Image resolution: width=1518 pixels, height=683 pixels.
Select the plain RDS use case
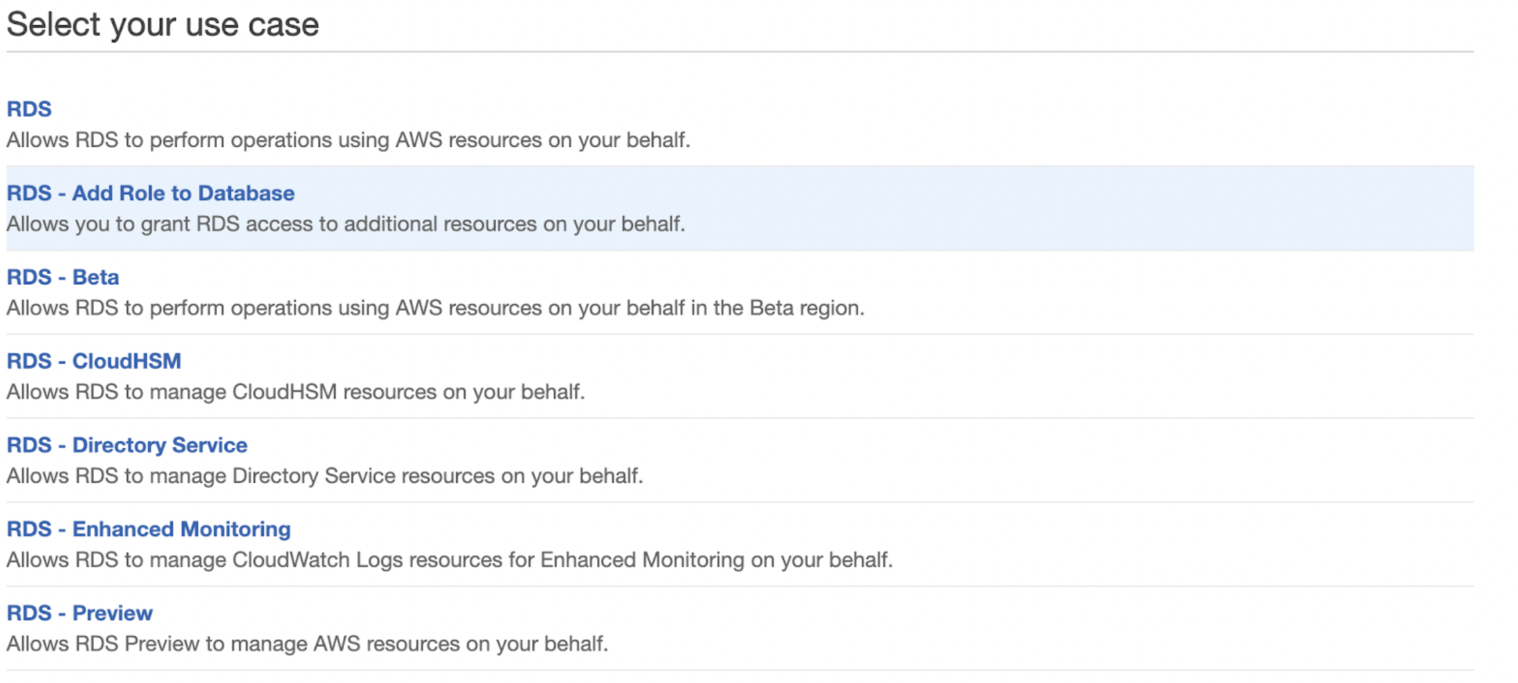tap(29, 109)
